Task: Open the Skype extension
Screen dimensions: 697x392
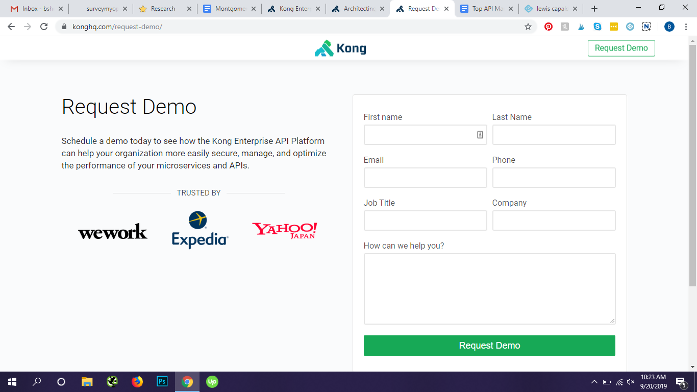Action: tap(598, 27)
